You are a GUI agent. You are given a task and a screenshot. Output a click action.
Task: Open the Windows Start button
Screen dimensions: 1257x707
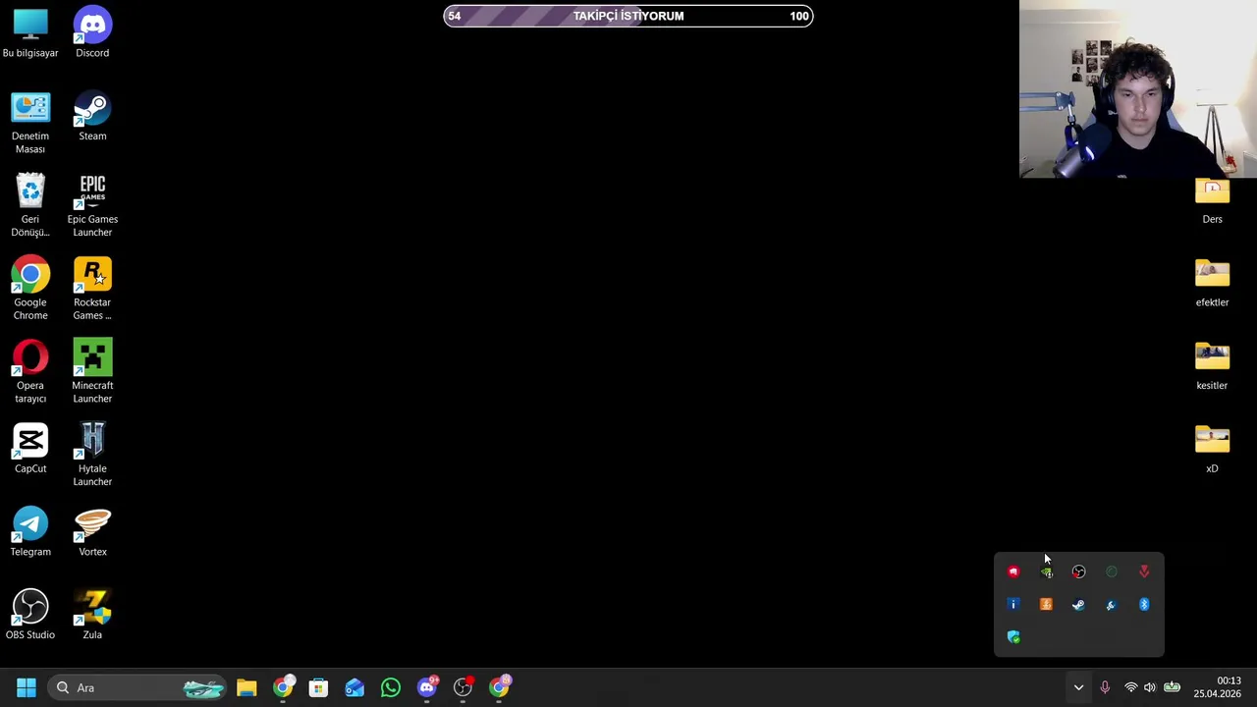tap(27, 687)
